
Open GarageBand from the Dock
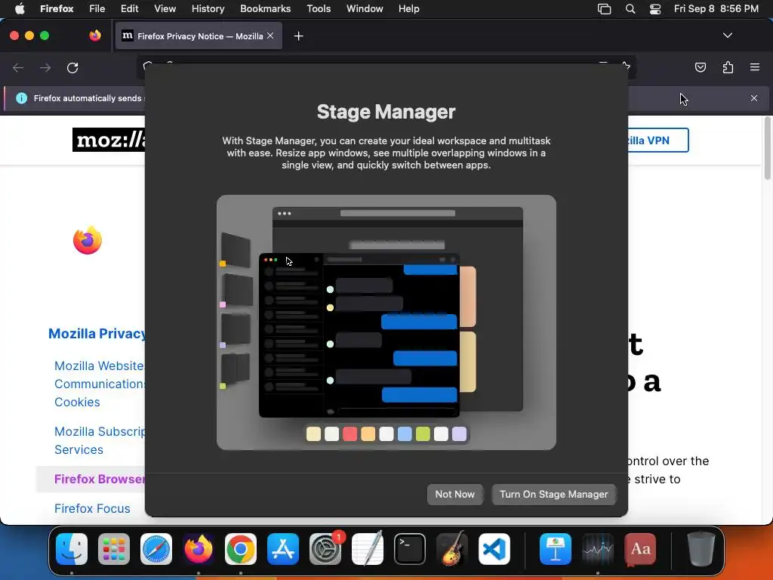click(x=452, y=548)
